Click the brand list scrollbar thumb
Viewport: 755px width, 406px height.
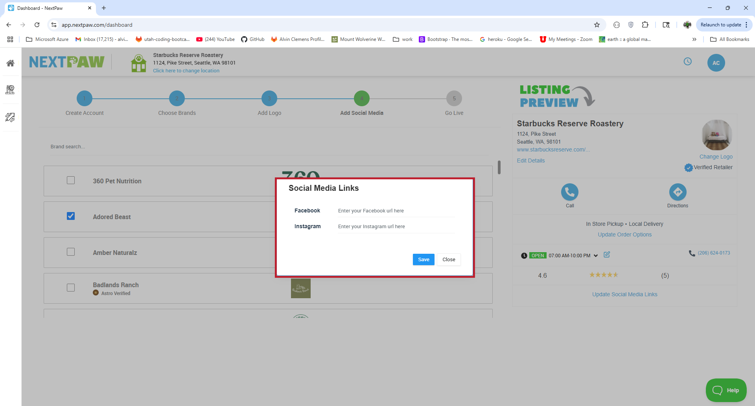point(499,167)
